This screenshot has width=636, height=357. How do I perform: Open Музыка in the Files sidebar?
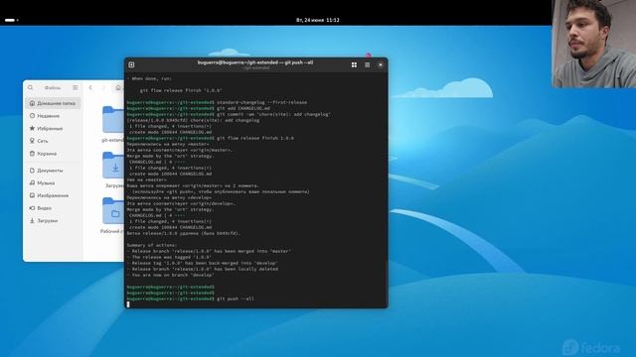click(53, 182)
